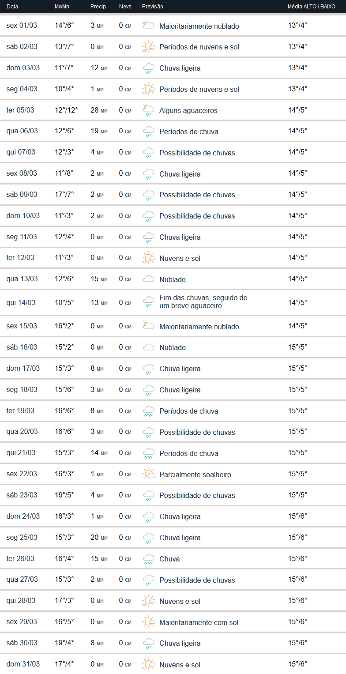Click the 19°/4° temperature for sáb 30/03

click(x=64, y=643)
